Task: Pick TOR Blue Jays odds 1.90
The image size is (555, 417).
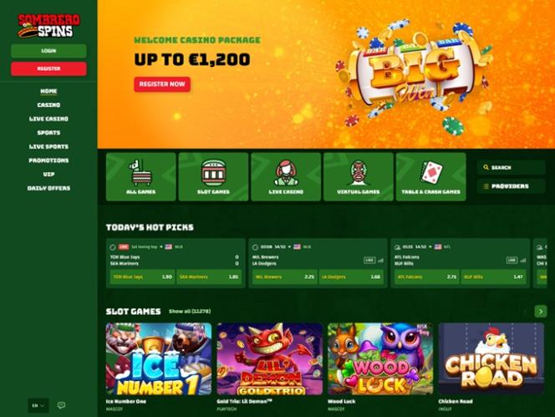Action: point(142,277)
